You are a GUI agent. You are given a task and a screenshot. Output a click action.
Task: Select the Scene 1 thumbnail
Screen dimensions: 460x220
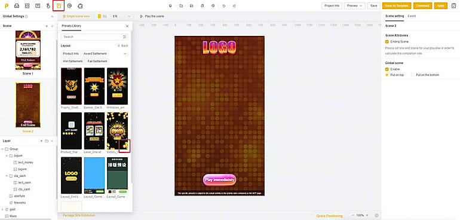coord(28,50)
